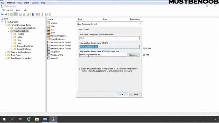This screenshot has width=219, height=123.
Task: Select ForestDnsZones in the tree
Action: coord(24,49)
